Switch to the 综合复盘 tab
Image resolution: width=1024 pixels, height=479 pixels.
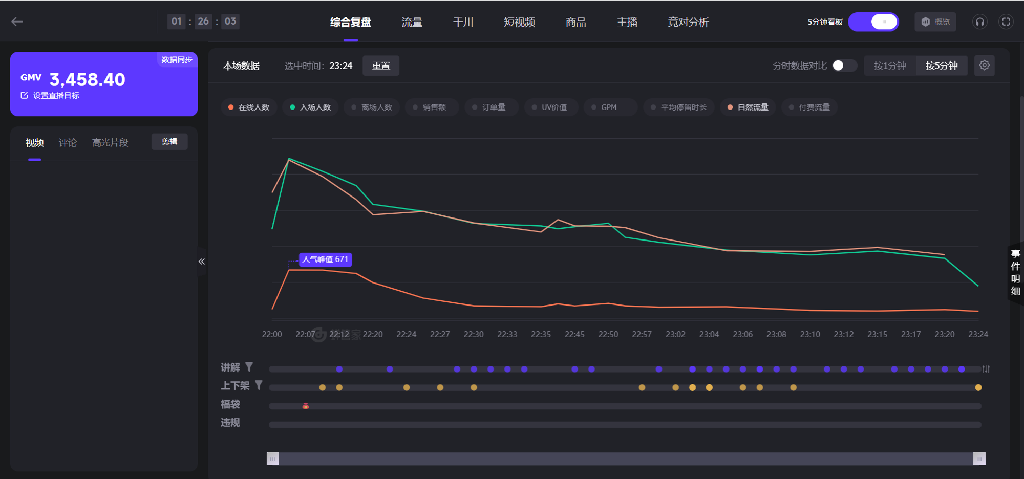click(351, 22)
